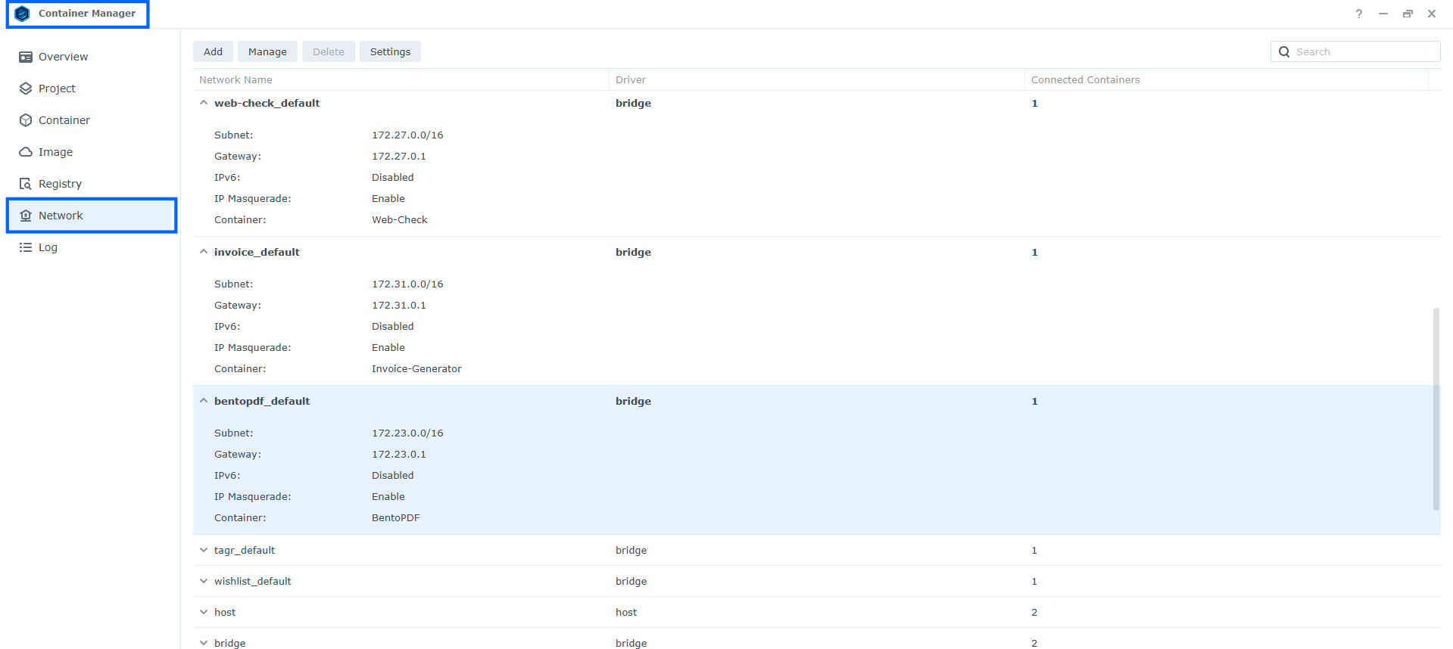Select the invoice_default network name
Viewport: 1453px width, 649px height.
click(x=257, y=252)
